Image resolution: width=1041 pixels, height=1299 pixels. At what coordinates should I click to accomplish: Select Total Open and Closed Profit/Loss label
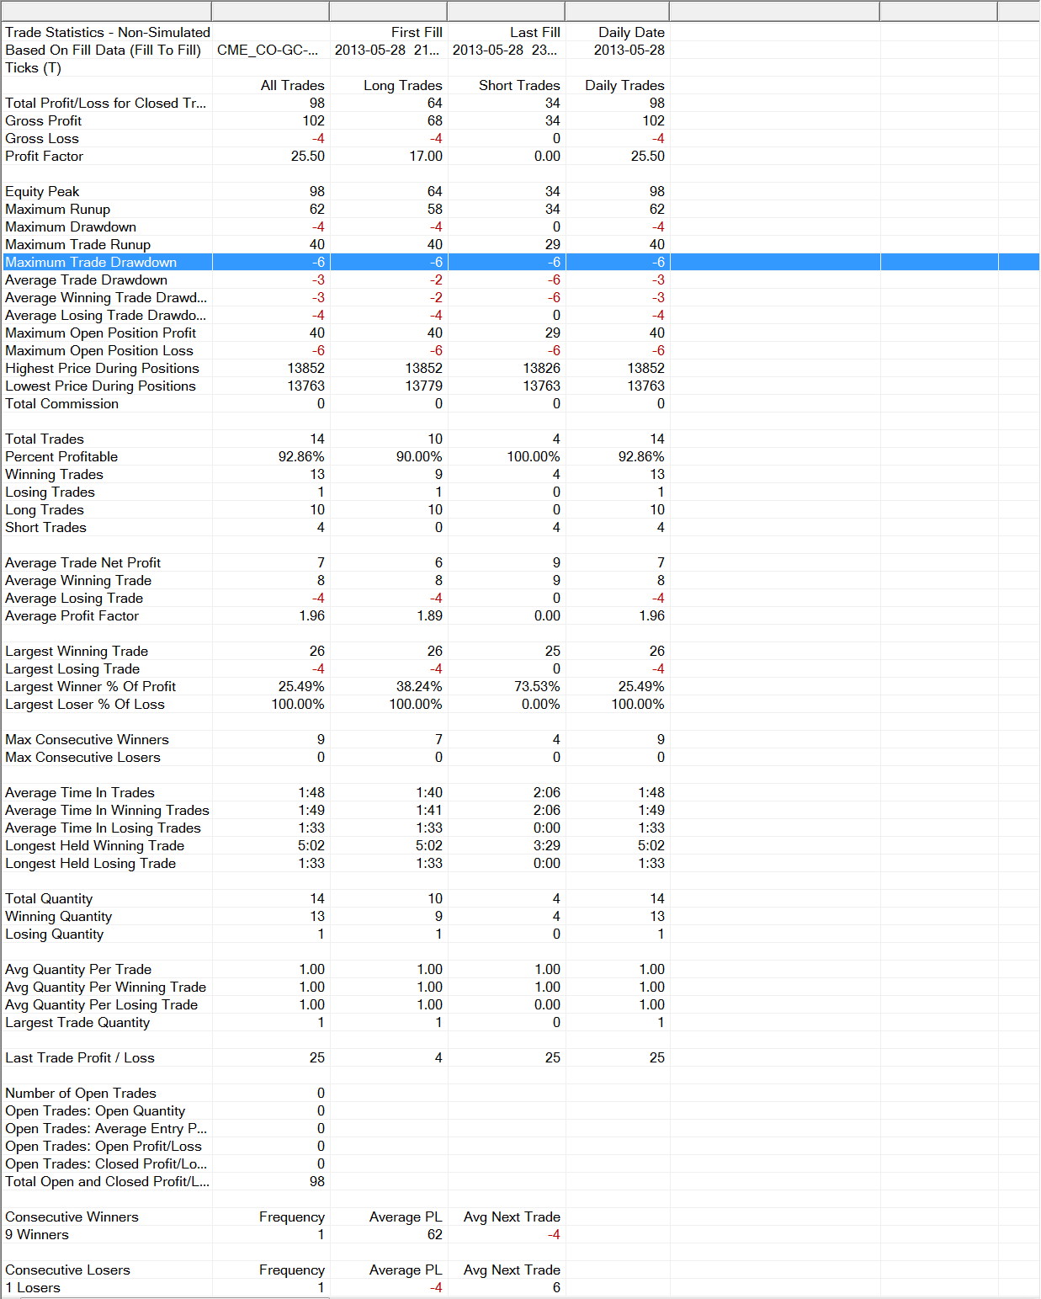[108, 1181]
